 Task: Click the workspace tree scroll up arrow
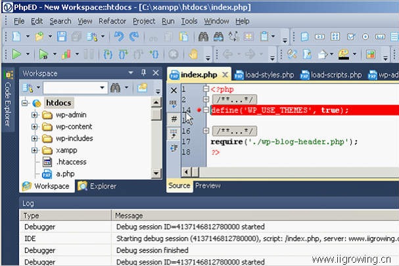156,102
